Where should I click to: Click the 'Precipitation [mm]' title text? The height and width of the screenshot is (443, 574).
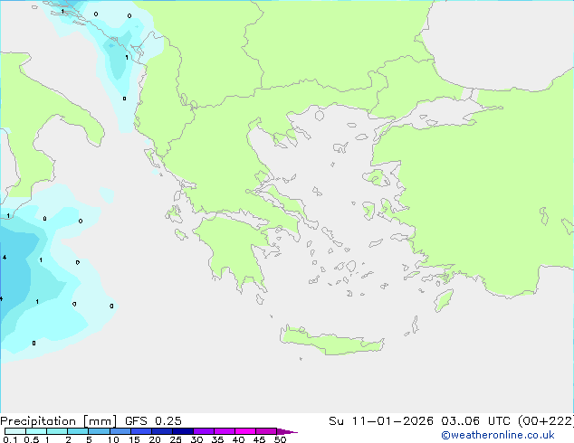click(59, 421)
